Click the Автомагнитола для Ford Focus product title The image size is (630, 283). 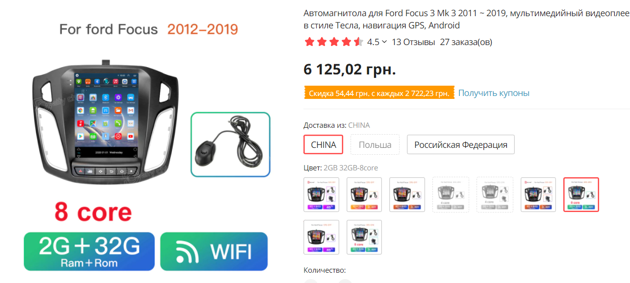pos(466,19)
